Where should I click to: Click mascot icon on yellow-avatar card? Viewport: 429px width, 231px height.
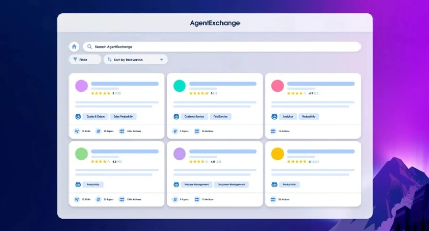coord(274,185)
